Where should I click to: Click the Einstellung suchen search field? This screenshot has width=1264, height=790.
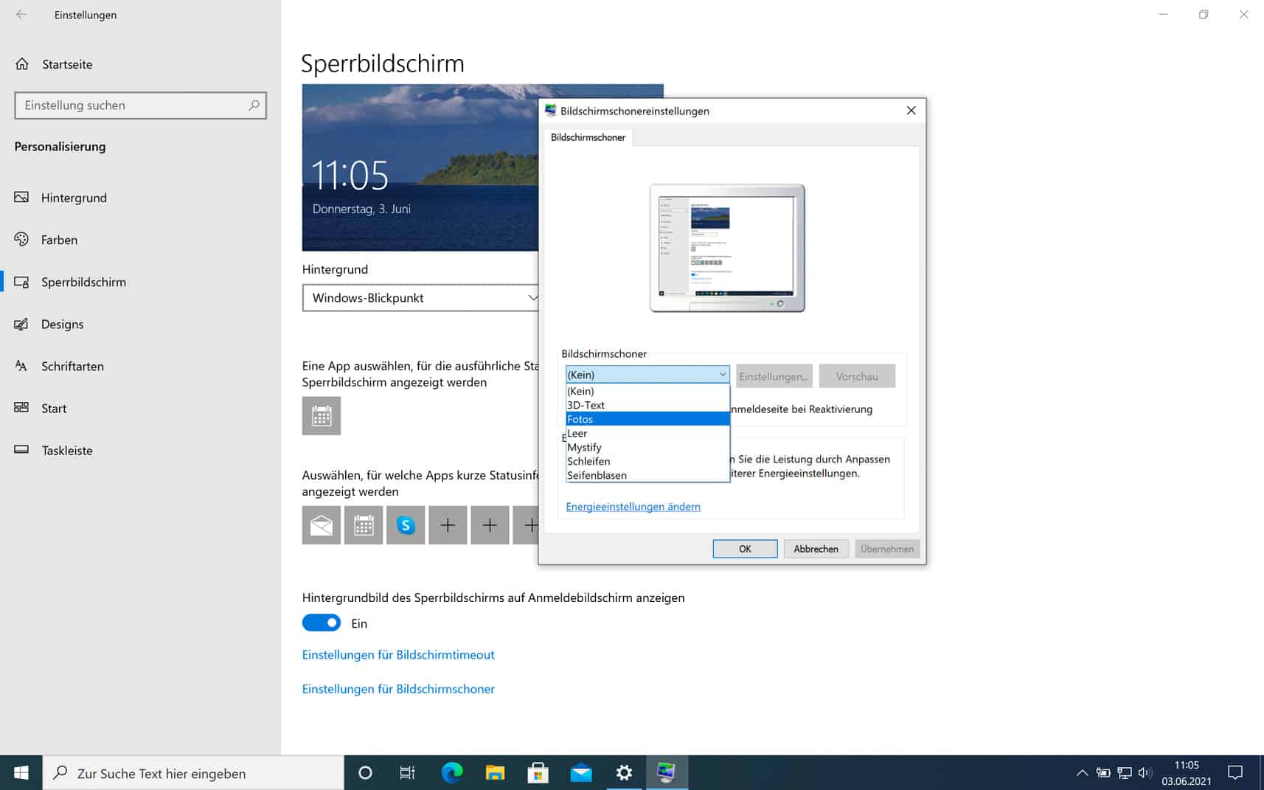(x=140, y=105)
